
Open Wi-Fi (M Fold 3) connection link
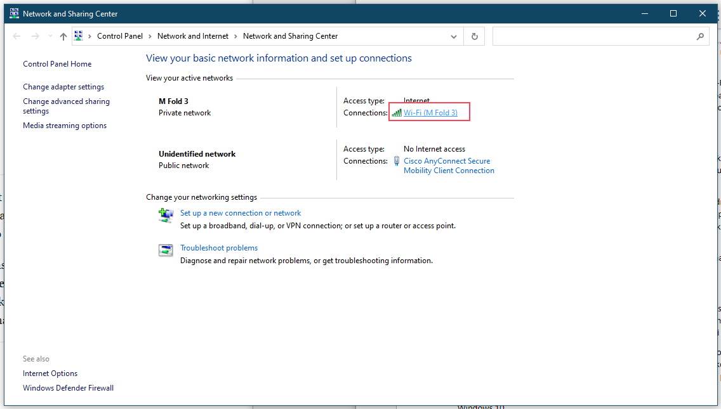[x=430, y=113]
